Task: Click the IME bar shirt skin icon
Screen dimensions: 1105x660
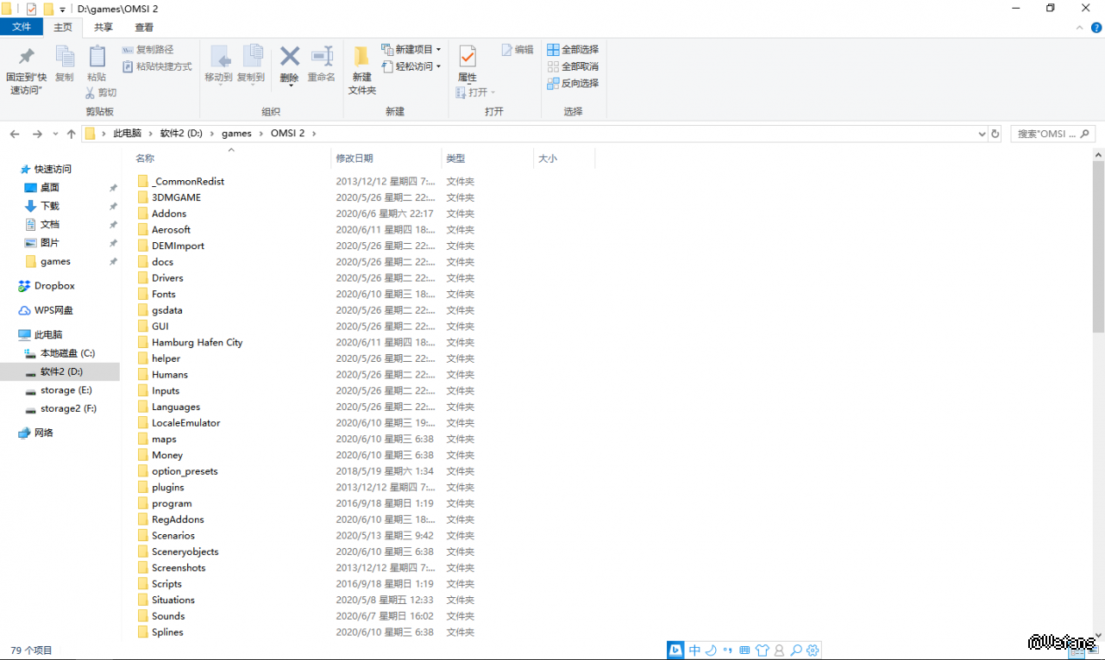Action: (762, 651)
